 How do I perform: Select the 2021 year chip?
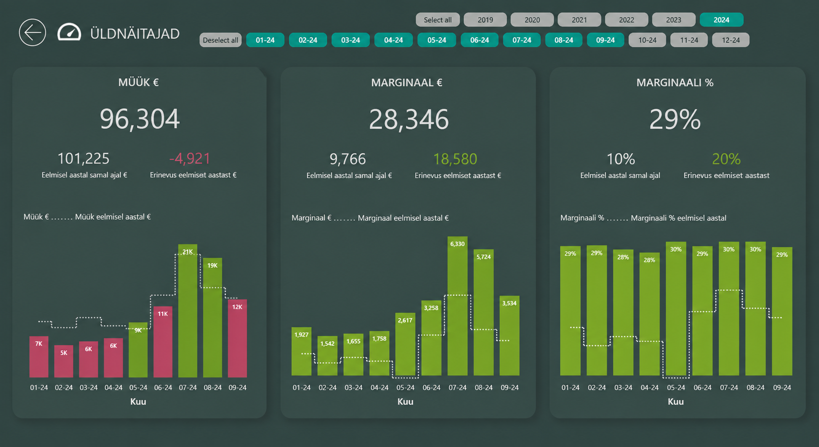point(579,20)
